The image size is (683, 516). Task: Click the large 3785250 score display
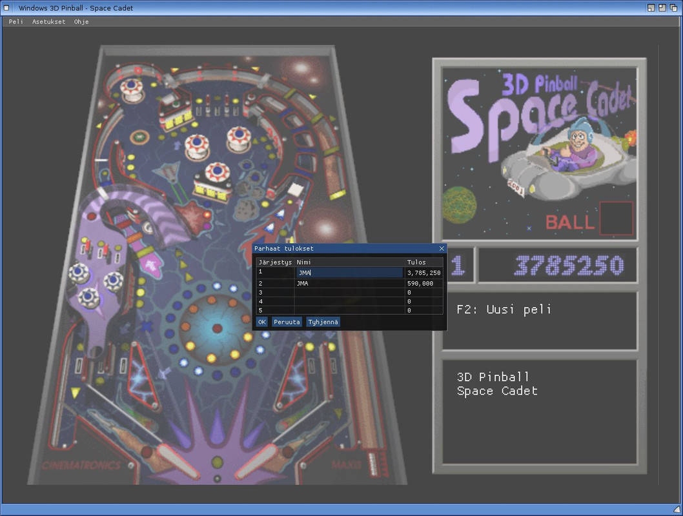click(x=569, y=265)
